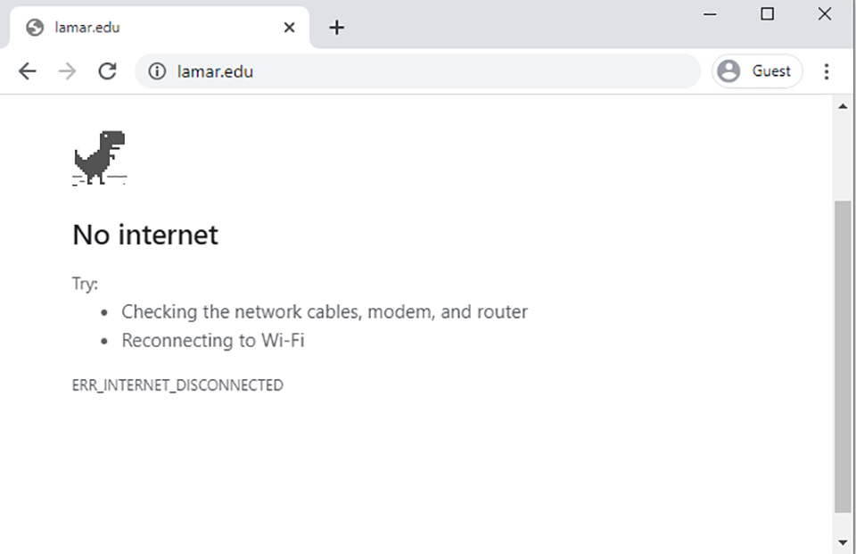Click the globe favicon on the tab
The height and width of the screenshot is (554, 856).
tap(35, 28)
